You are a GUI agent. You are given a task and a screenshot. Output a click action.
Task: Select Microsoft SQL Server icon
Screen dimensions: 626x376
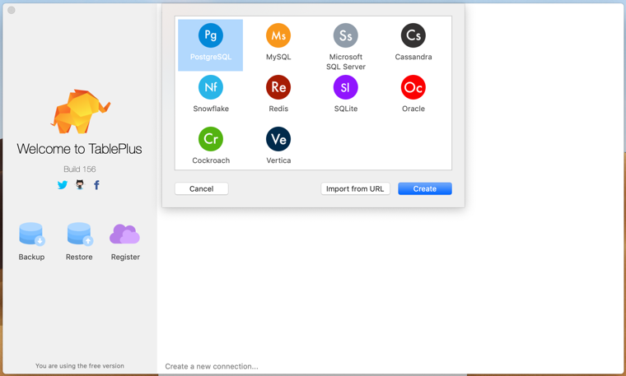click(346, 36)
